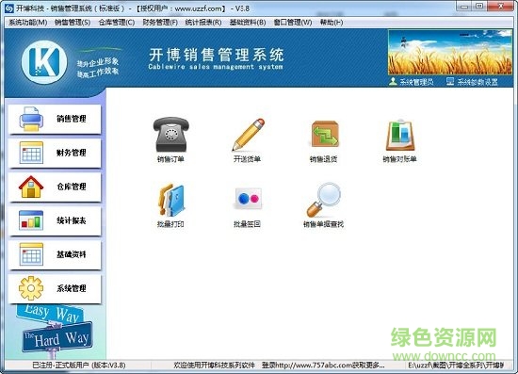This screenshot has width=518, height=374.
Task: Select the 系统管理 sidebar button
Action: pyautogui.click(x=55, y=289)
